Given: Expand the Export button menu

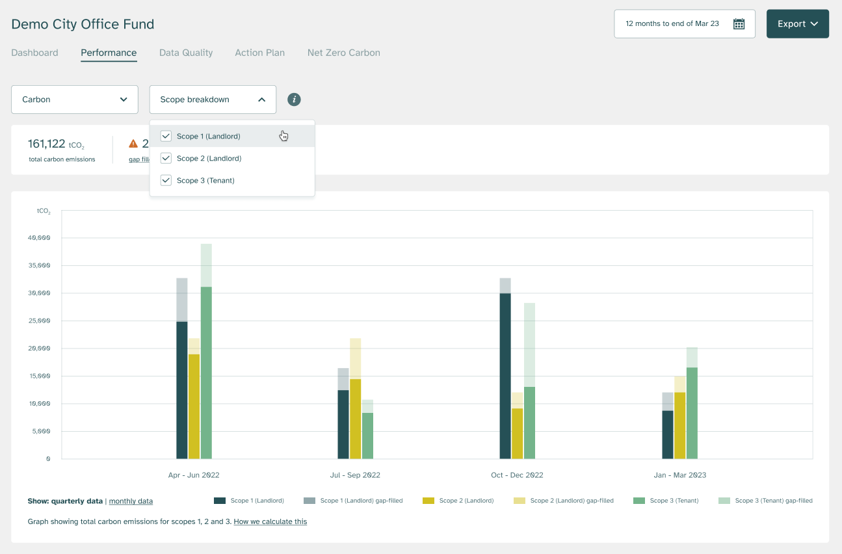Looking at the screenshot, I should click(x=797, y=24).
